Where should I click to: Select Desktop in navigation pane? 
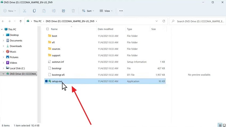(x=14, y=35)
